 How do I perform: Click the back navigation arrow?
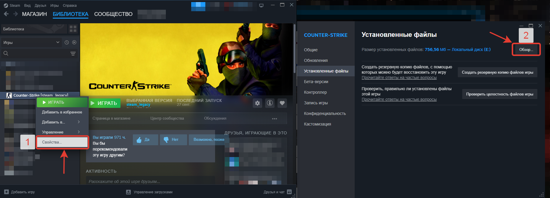coord(6,14)
